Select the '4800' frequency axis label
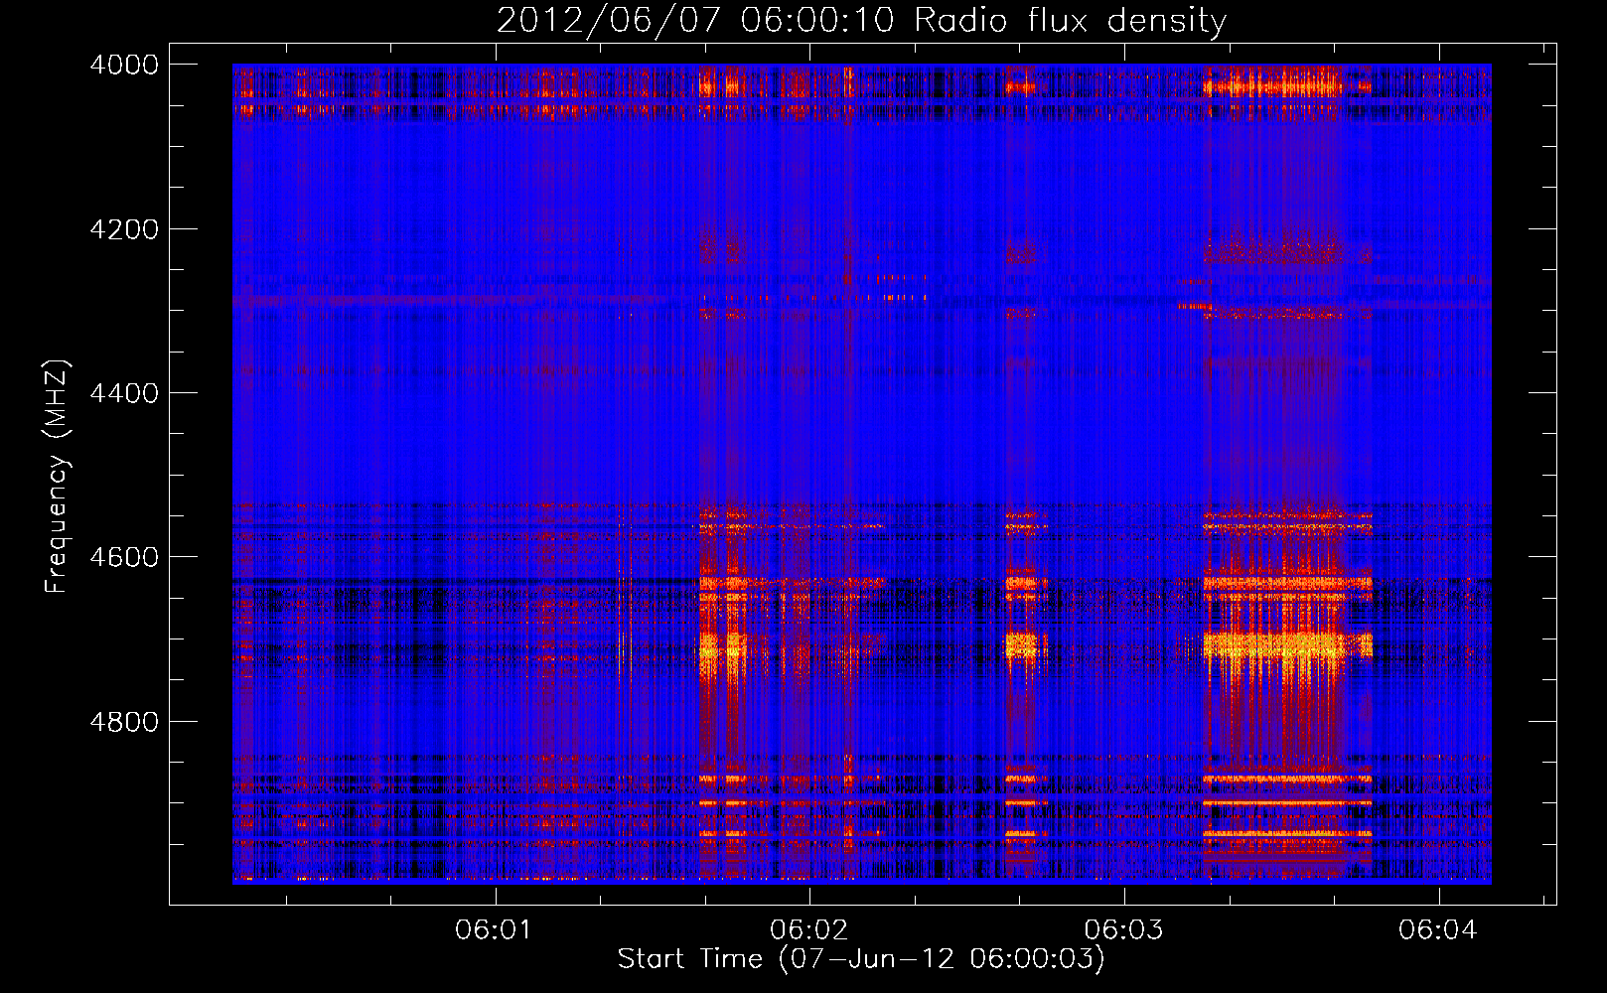This screenshot has width=1607, height=993. coord(124,722)
